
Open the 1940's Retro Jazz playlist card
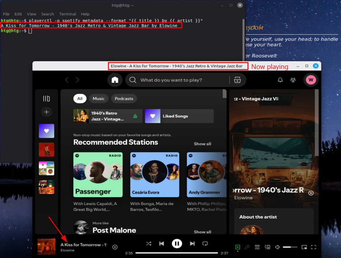coord(108,116)
